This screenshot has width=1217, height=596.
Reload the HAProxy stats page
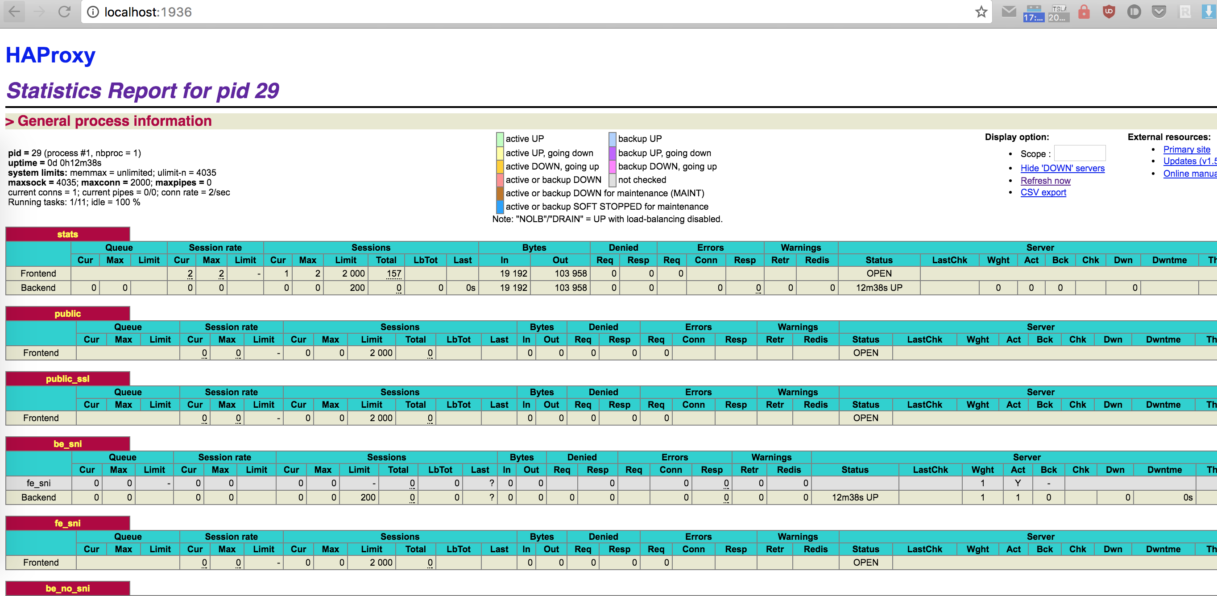(64, 12)
